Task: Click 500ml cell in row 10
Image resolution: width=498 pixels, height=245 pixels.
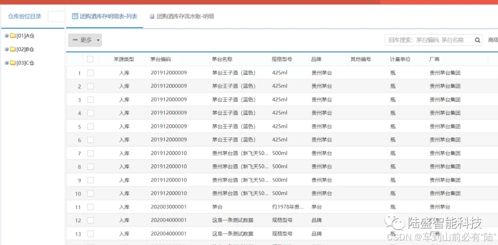Action: click(x=280, y=193)
